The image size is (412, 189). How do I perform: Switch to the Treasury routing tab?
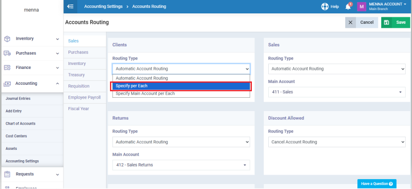[76, 75]
